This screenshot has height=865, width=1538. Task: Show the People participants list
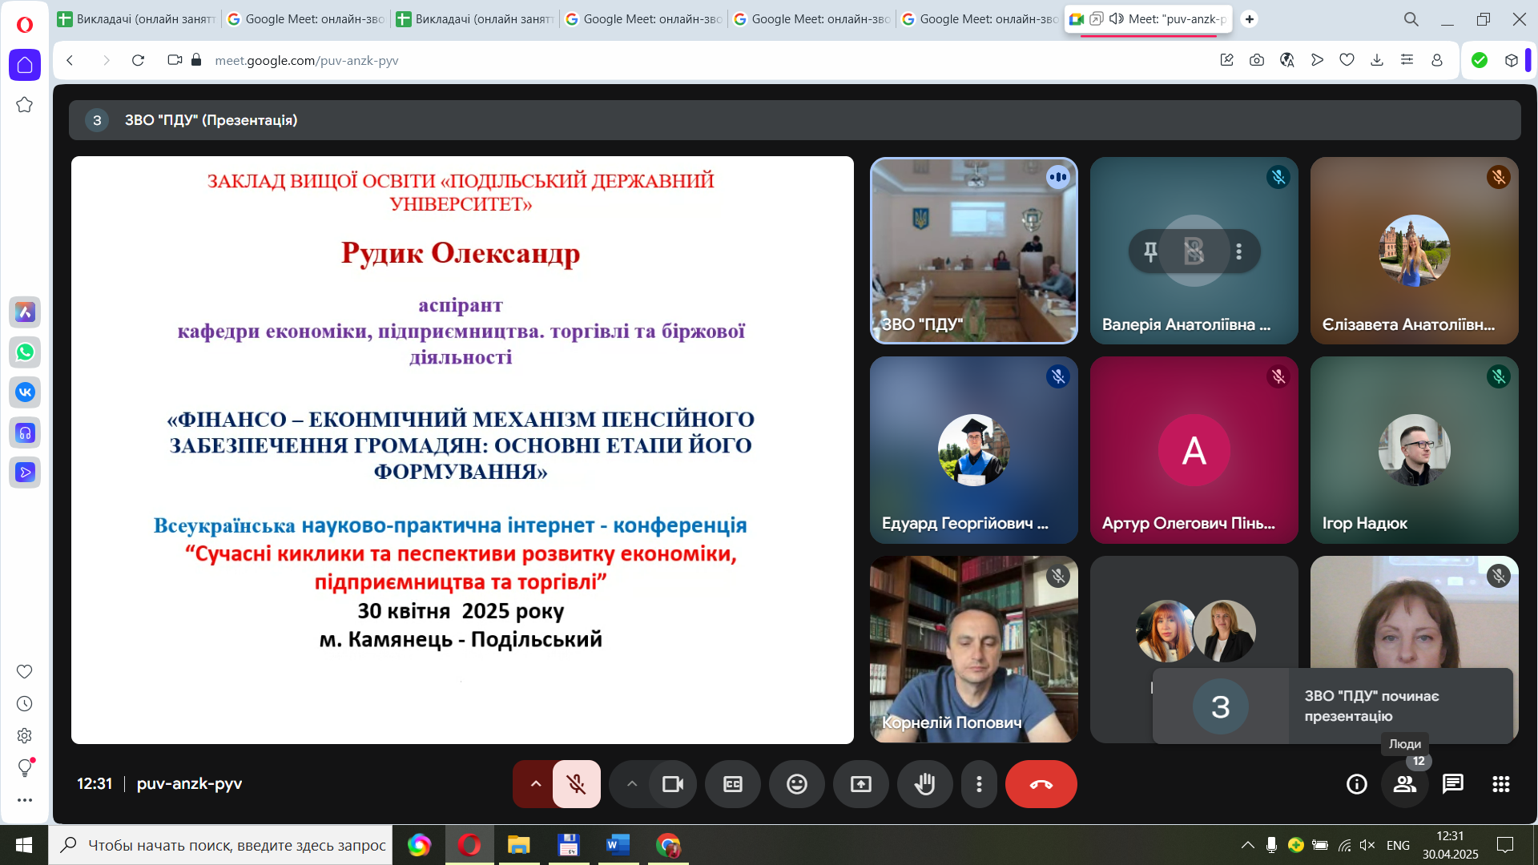coord(1404,784)
